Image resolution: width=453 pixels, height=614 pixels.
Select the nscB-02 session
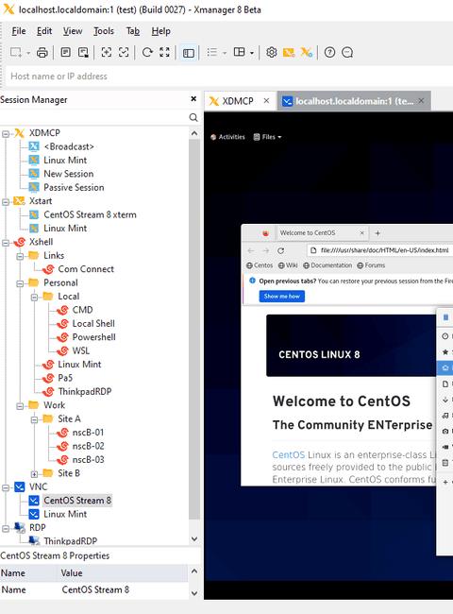click(89, 446)
